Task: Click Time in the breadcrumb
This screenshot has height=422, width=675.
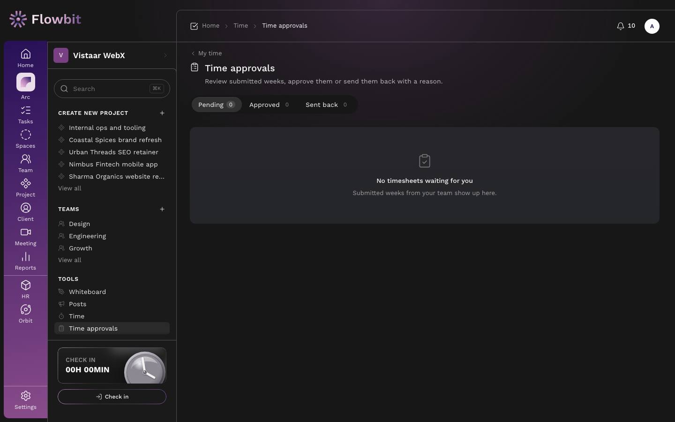Action: tap(241, 26)
